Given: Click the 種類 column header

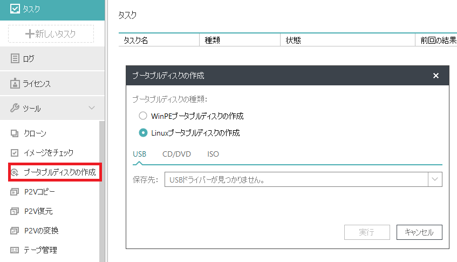Looking at the screenshot, I should [x=240, y=40].
